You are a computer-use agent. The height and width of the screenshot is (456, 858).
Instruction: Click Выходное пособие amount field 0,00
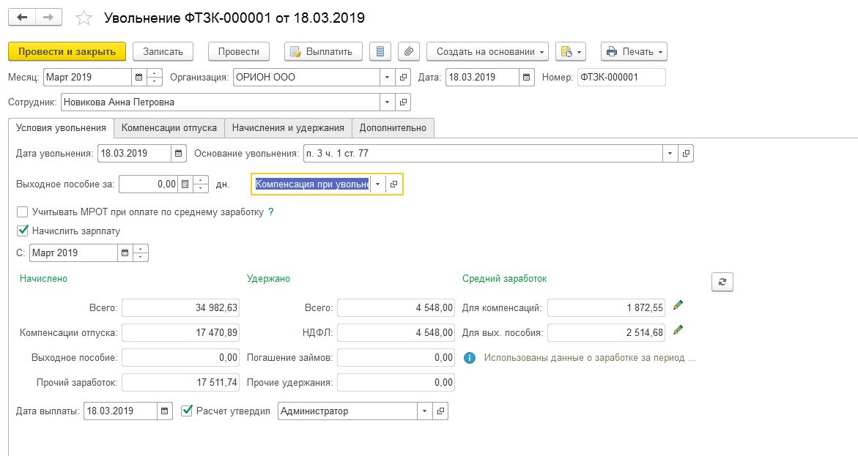180,358
